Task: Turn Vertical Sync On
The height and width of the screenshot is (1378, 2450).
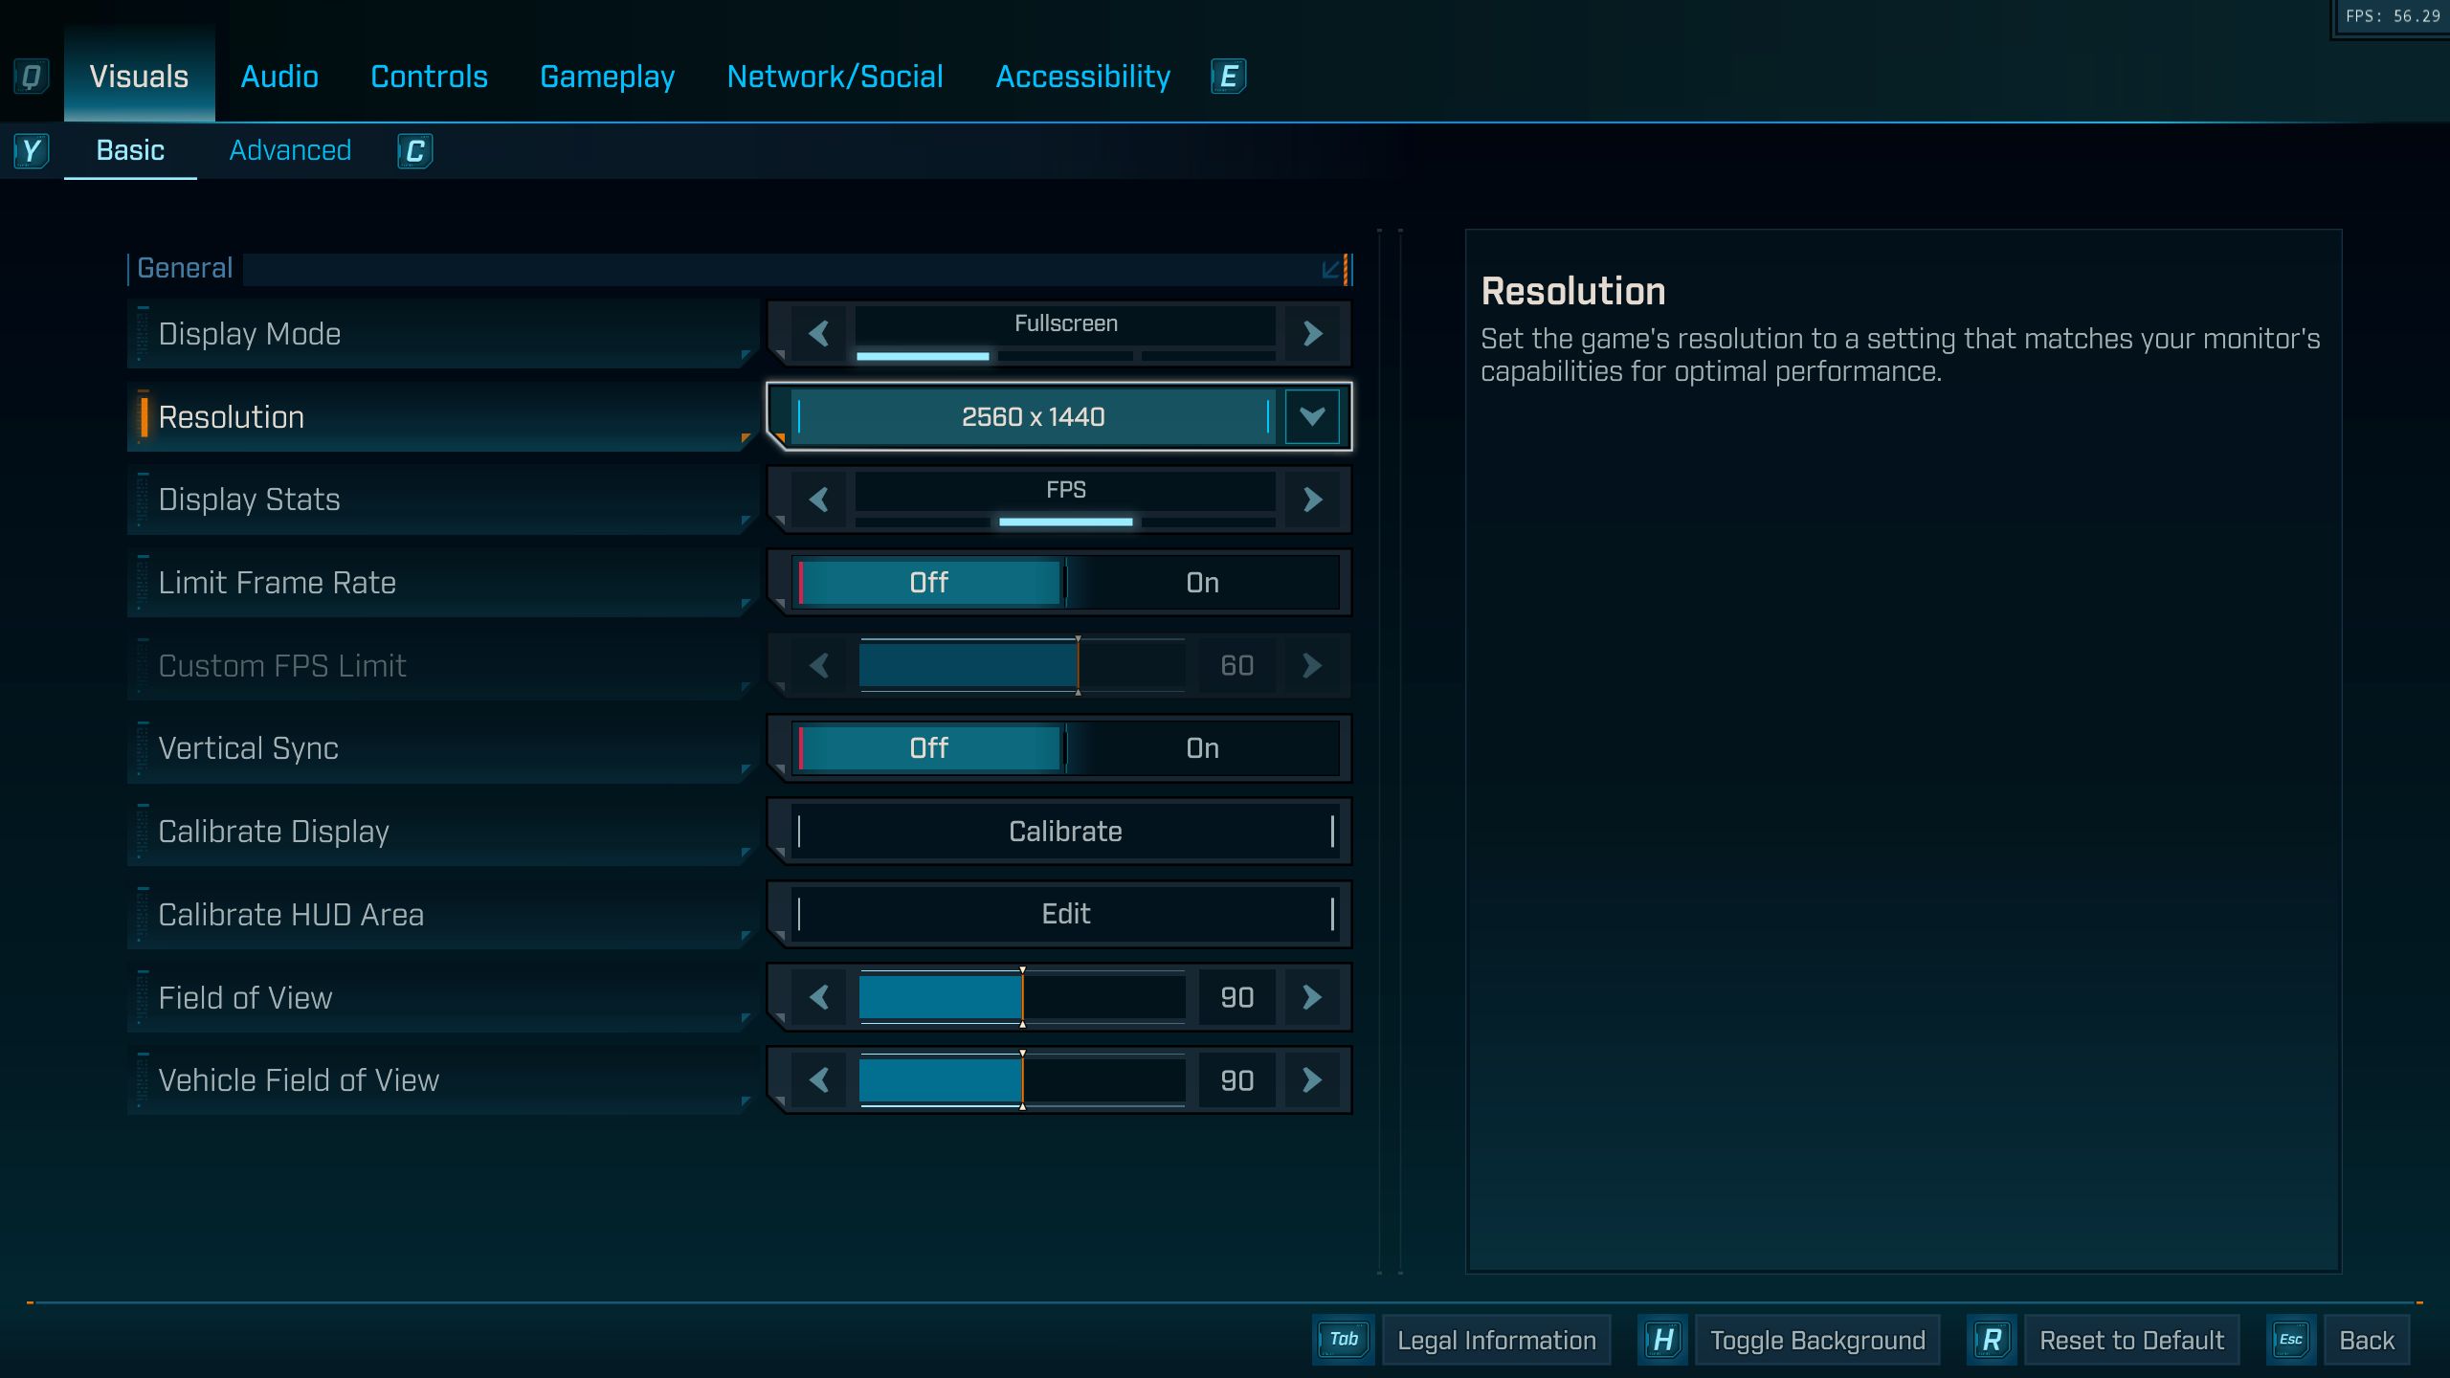Action: click(1202, 748)
